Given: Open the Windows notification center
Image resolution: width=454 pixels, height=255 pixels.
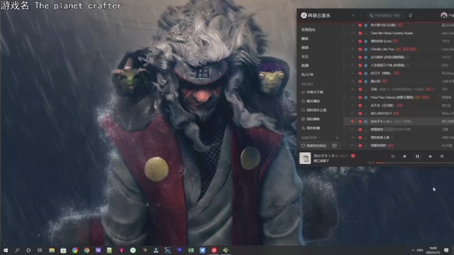Looking at the screenshot, I should 446,250.
